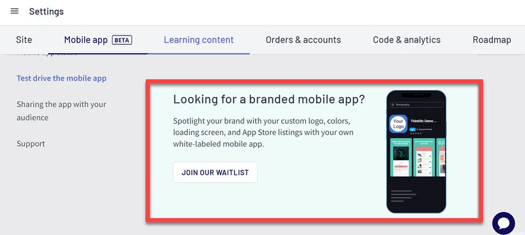This screenshot has height=235, width=525.
Task: Select the Mobile app tab
Action: pos(86,40)
